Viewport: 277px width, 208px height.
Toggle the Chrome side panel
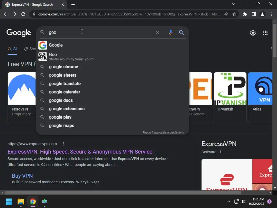click(254, 14)
